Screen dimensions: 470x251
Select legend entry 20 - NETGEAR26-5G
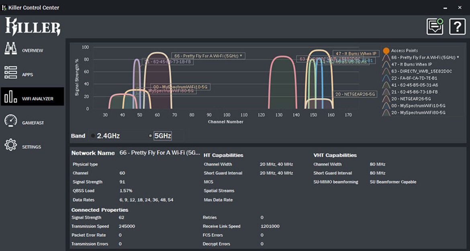tap(411, 99)
